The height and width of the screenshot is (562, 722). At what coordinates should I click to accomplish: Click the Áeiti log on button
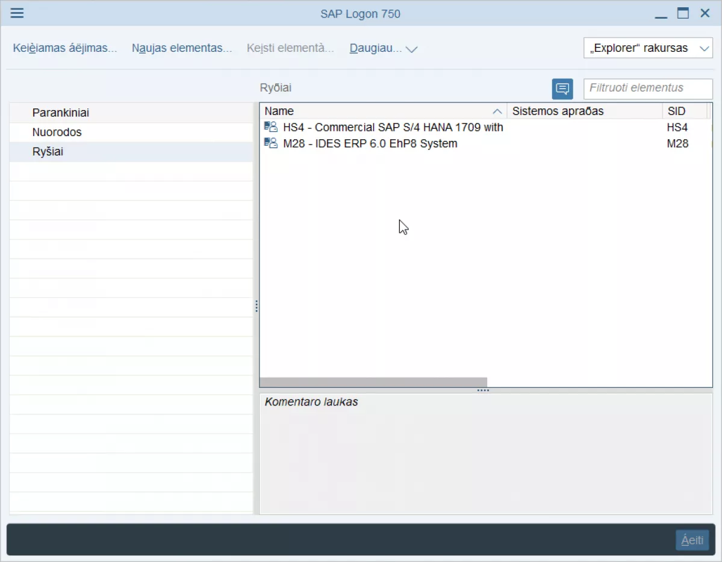tap(692, 540)
